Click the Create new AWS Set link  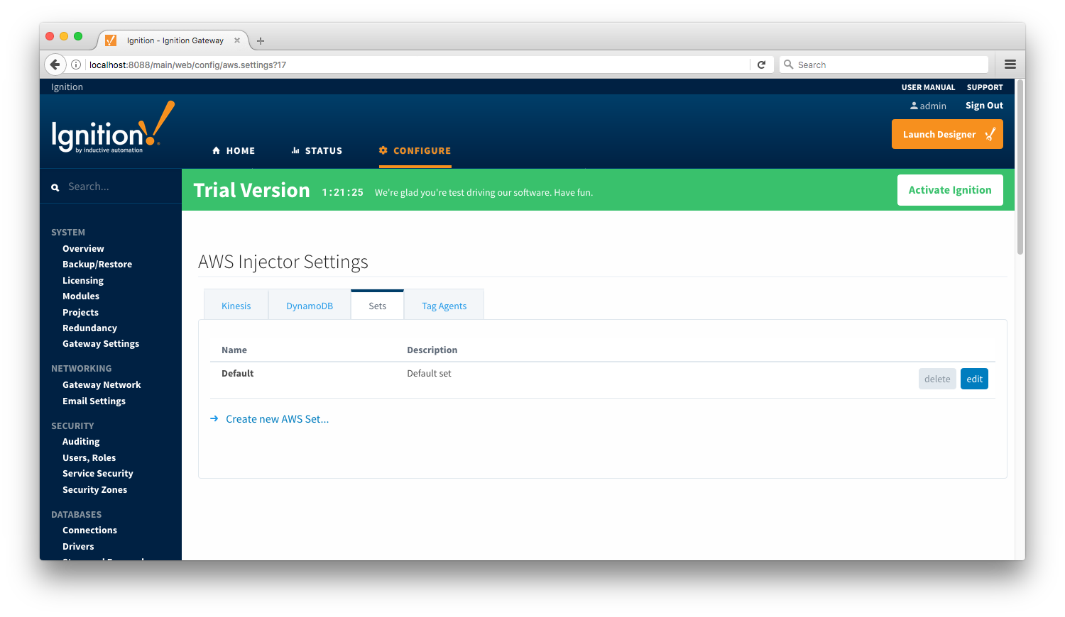(277, 419)
